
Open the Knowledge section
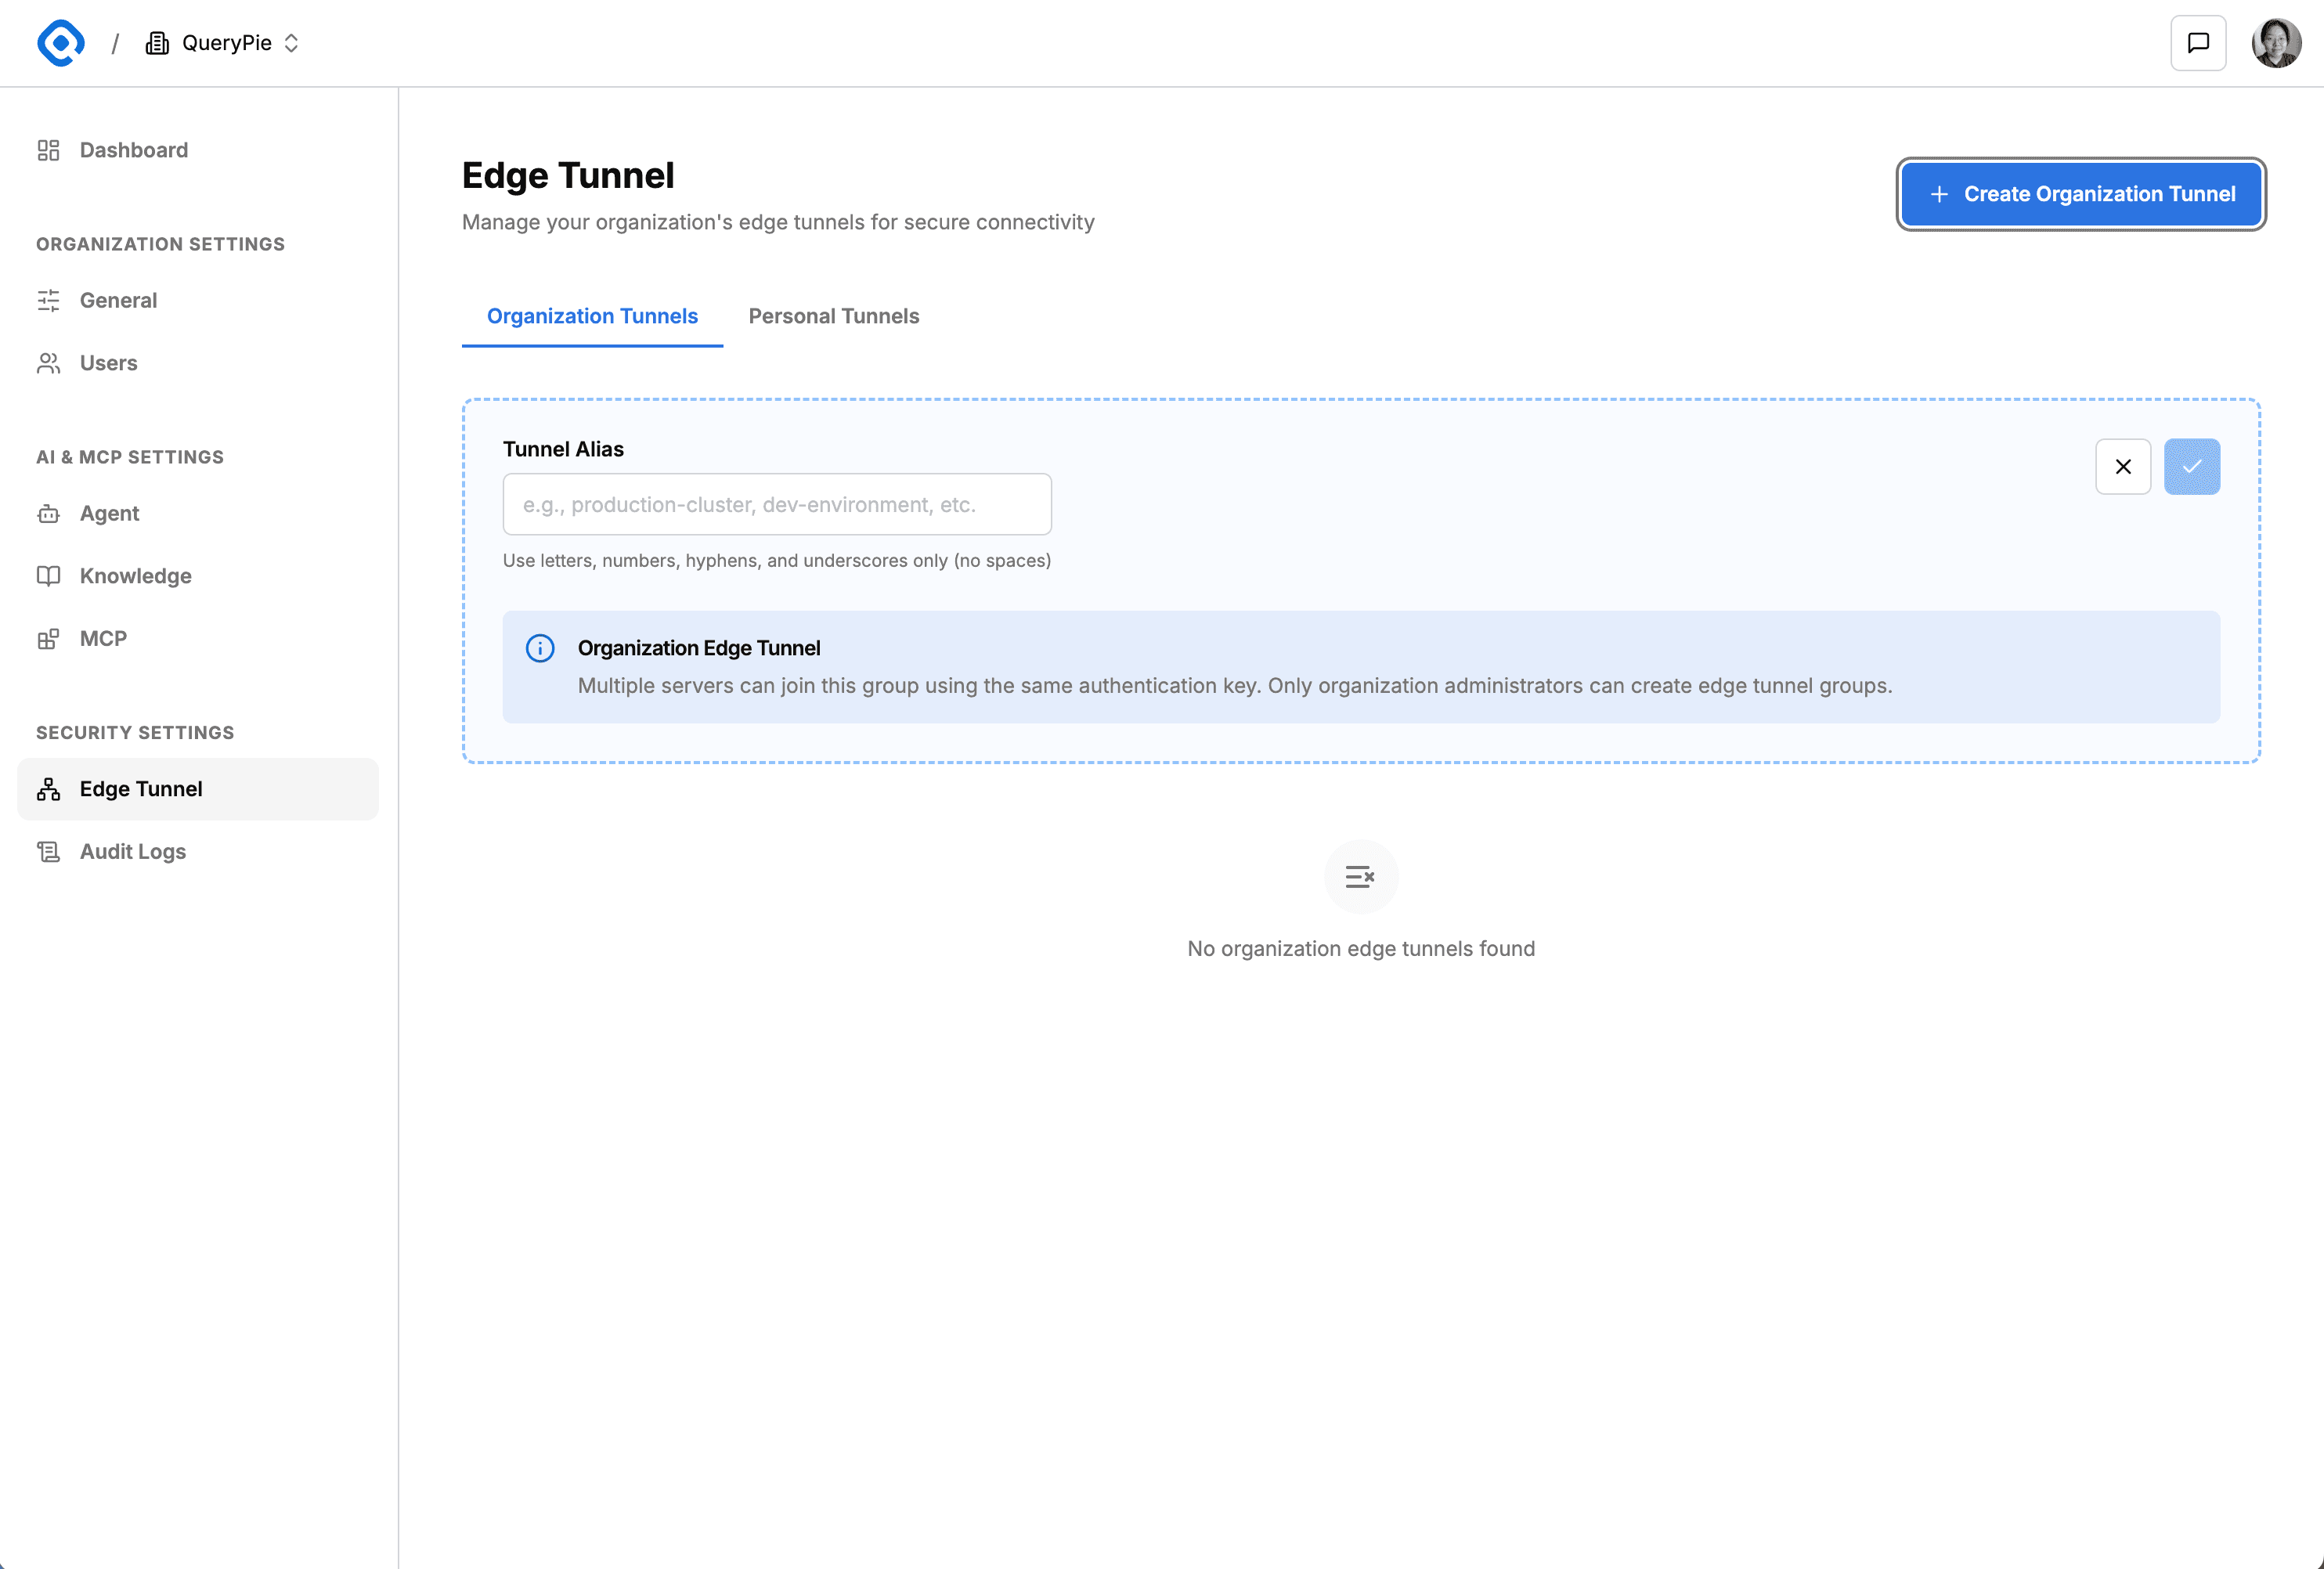click(135, 576)
